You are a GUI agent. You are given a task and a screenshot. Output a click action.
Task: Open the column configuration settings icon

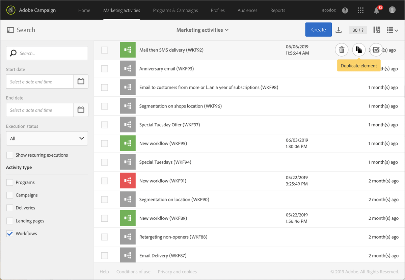376,30
